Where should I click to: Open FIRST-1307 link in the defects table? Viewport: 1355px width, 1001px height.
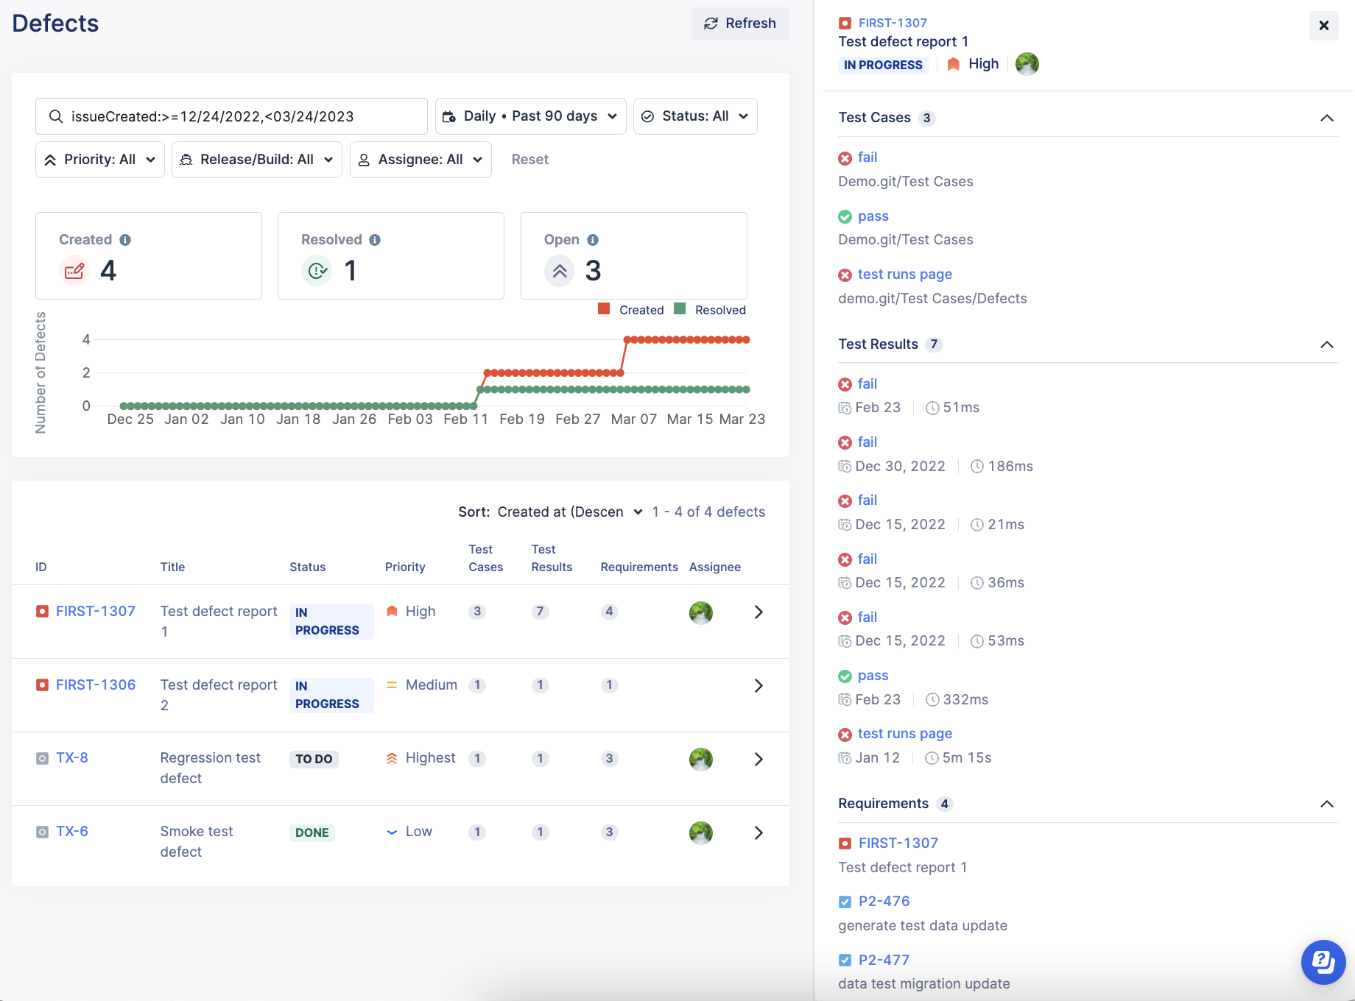coord(96,612)
